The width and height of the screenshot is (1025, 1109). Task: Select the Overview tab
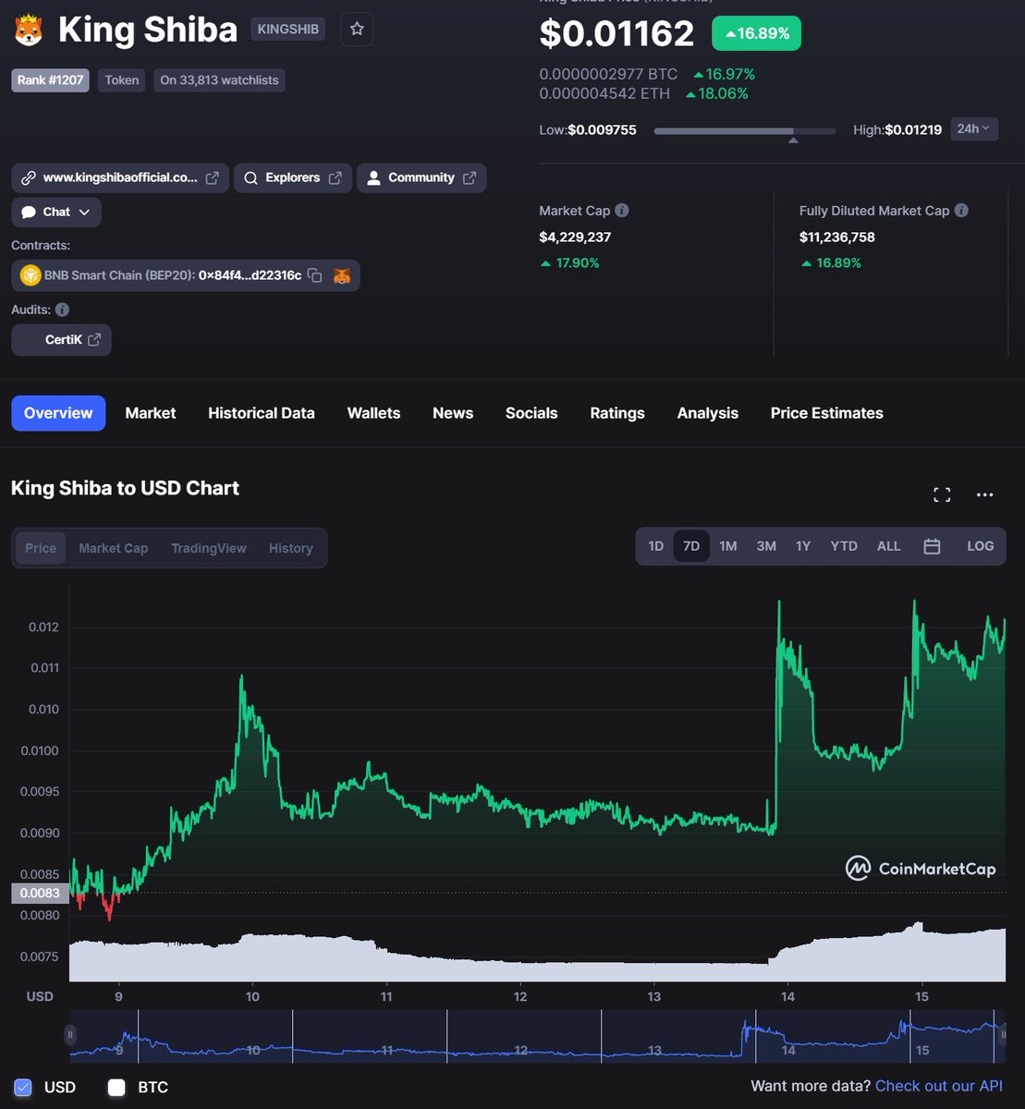58,413
